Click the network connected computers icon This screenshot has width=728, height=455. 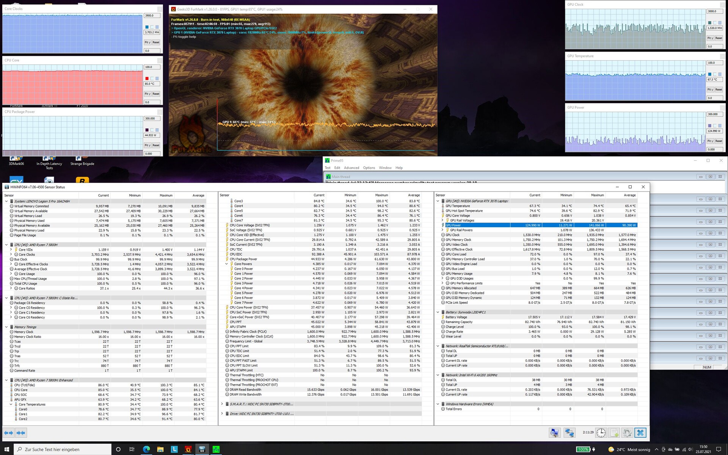tap(569, 433)
